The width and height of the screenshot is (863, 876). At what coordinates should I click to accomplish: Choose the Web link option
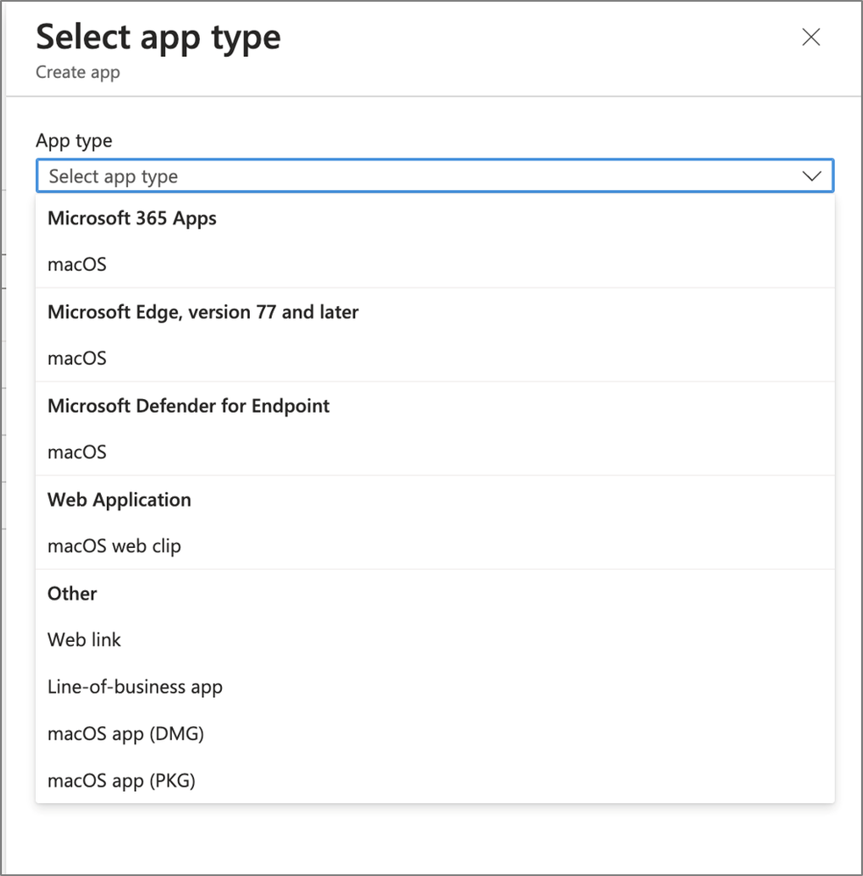click(x=84, y=639)
